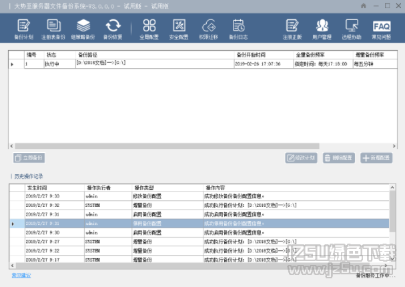The height and width of the screenshot is (287, 405).
Task: Click the plan table horizontal scrollbar thumb
Action: click(x=167, y=146)
